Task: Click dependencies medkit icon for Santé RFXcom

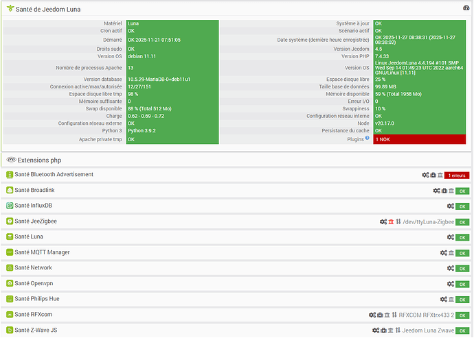Action: point(380,315)
